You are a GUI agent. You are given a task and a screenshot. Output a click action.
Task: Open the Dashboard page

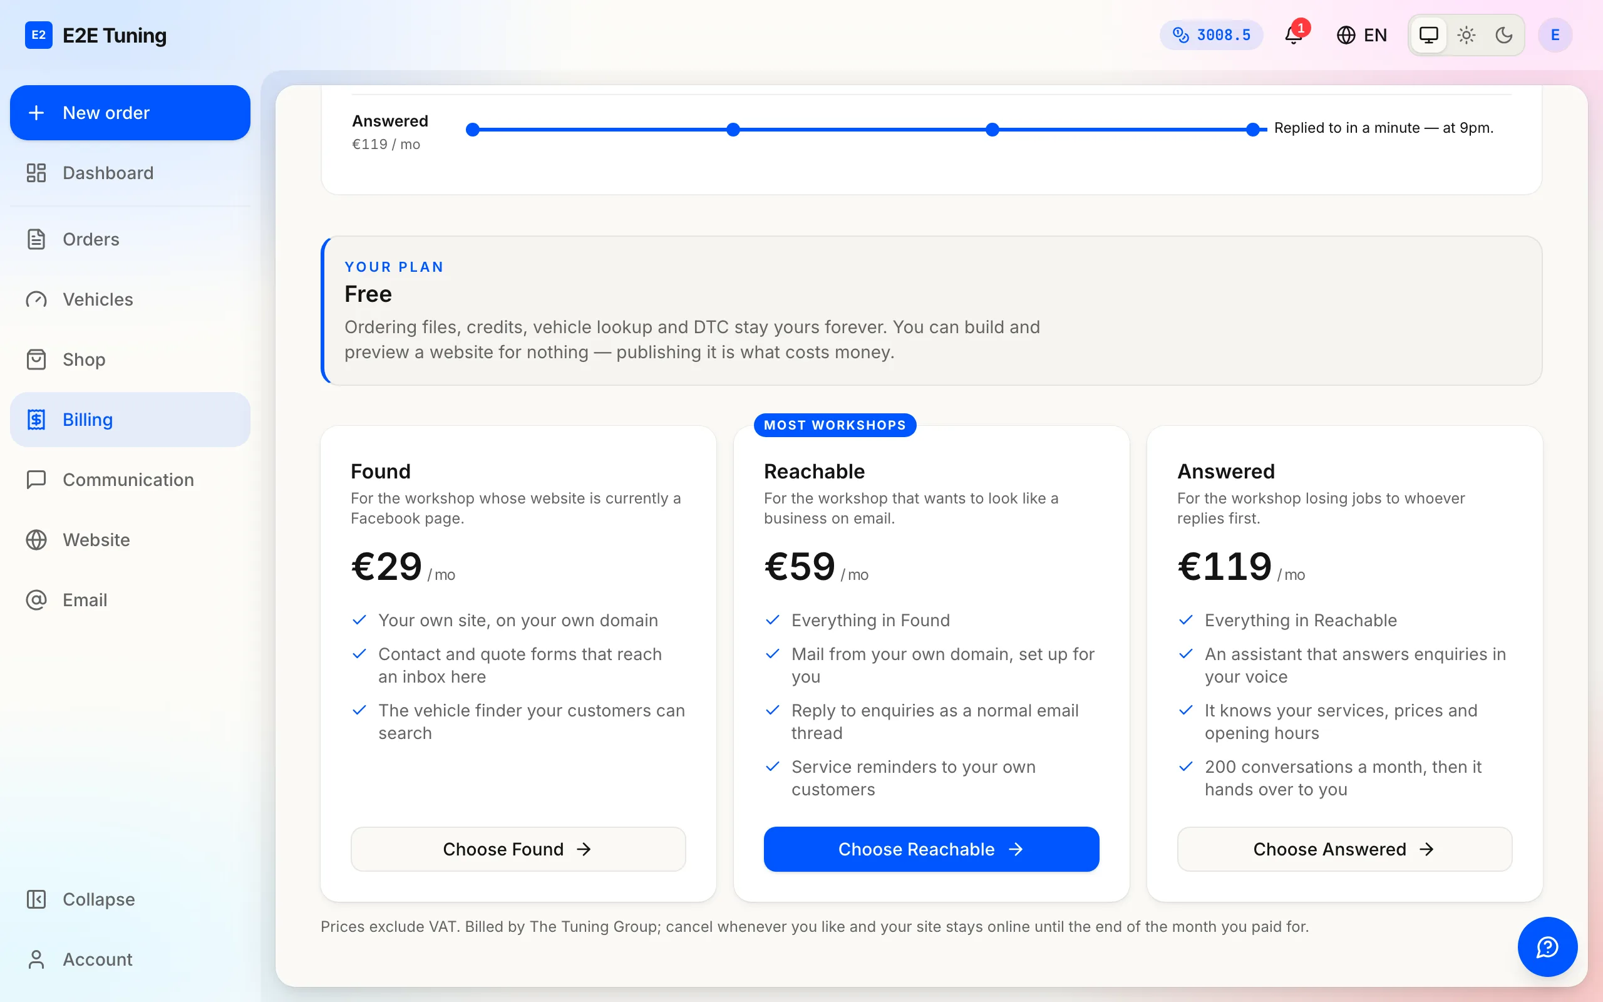click(x=130, y=173)
